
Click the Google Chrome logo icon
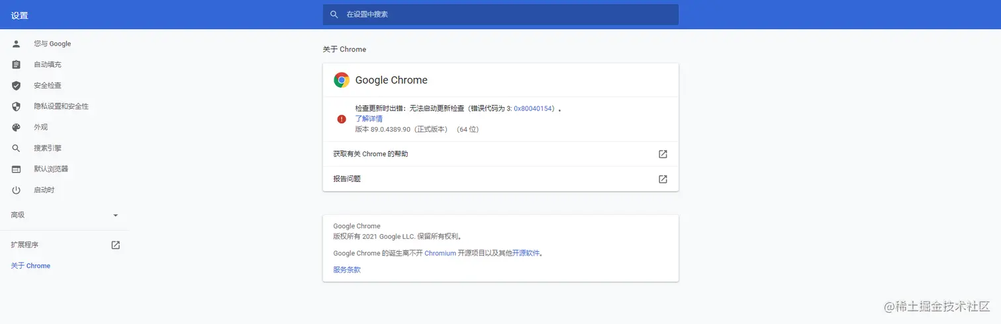click(342, 80)
